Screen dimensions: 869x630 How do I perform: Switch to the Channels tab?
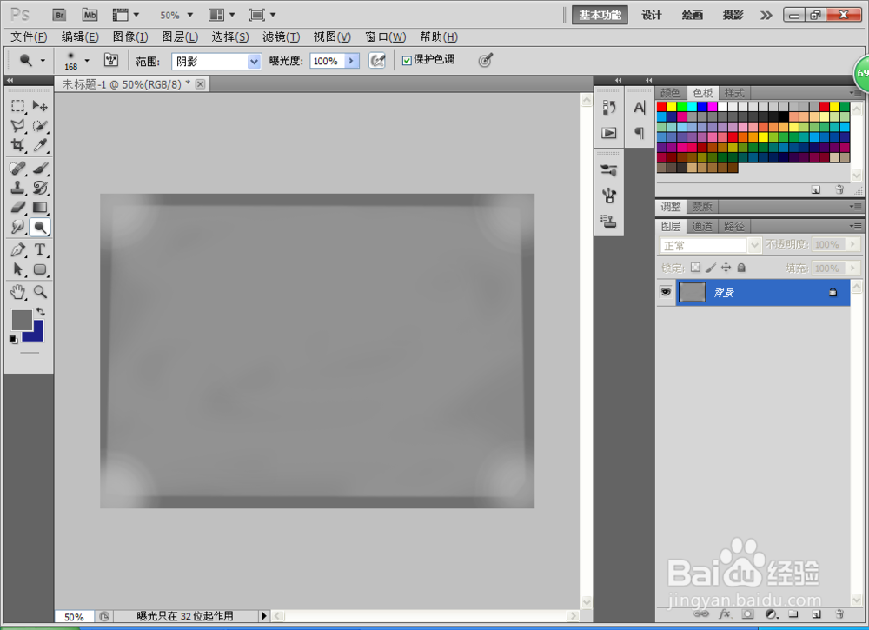point(702,226)
